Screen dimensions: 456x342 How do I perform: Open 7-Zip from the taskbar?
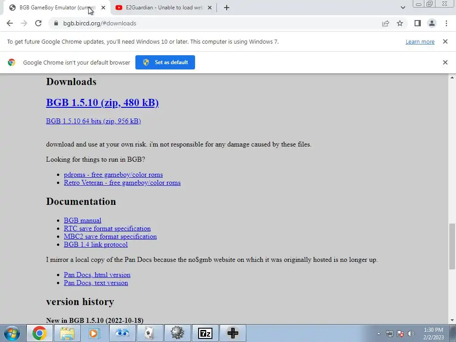(205, 333)
